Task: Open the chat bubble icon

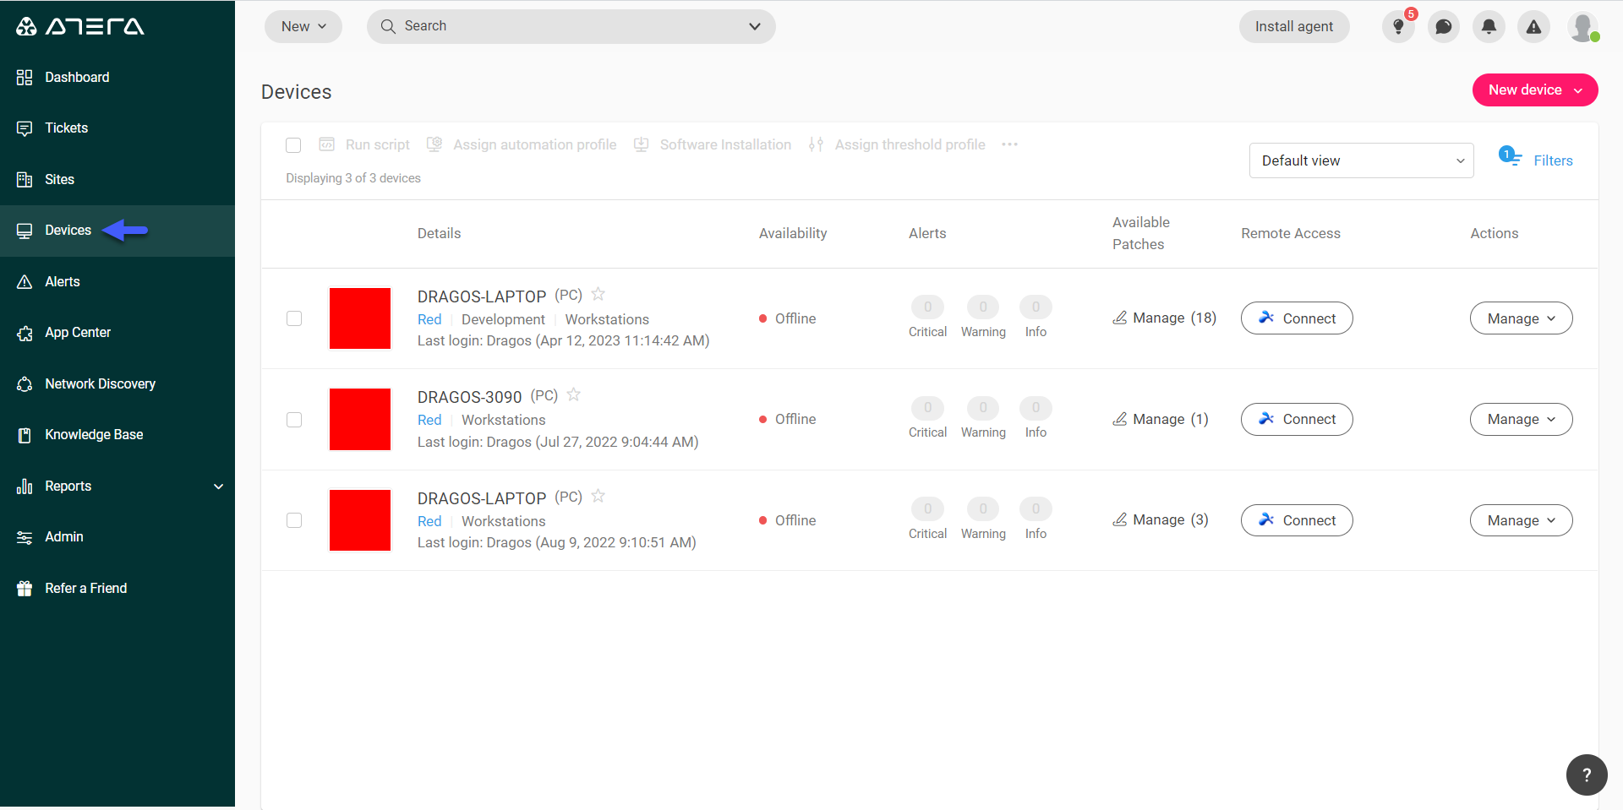Action: click(1444, 26)
